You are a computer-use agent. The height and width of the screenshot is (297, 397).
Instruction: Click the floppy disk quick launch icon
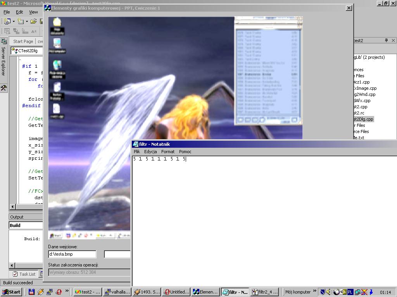pos(32,292)
